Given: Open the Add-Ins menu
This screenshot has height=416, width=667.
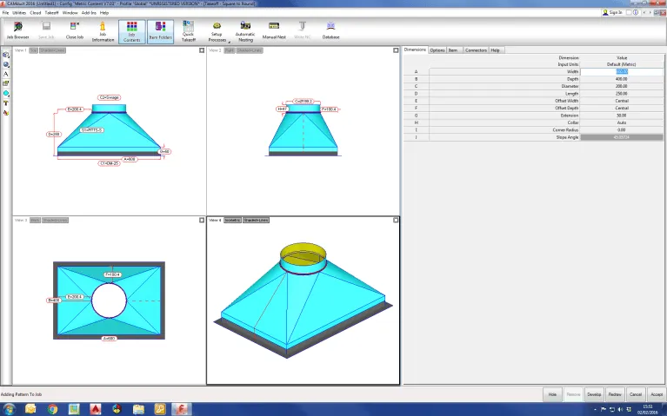Looking at the screenshot, I should coord(89,13).
